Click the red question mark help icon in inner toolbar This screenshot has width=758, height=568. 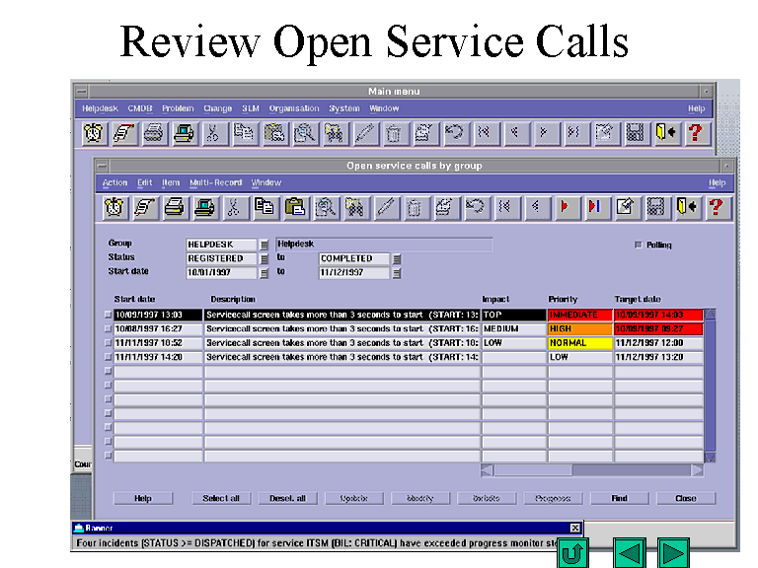pyautogui.click(x=715, y=207)
